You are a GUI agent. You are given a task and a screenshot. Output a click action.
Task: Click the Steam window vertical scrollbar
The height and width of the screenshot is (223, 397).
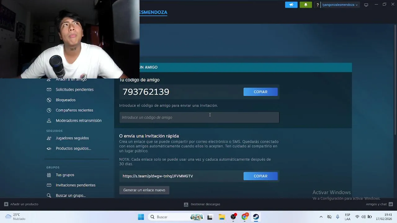pyautogui.click(x=395, y=80)
